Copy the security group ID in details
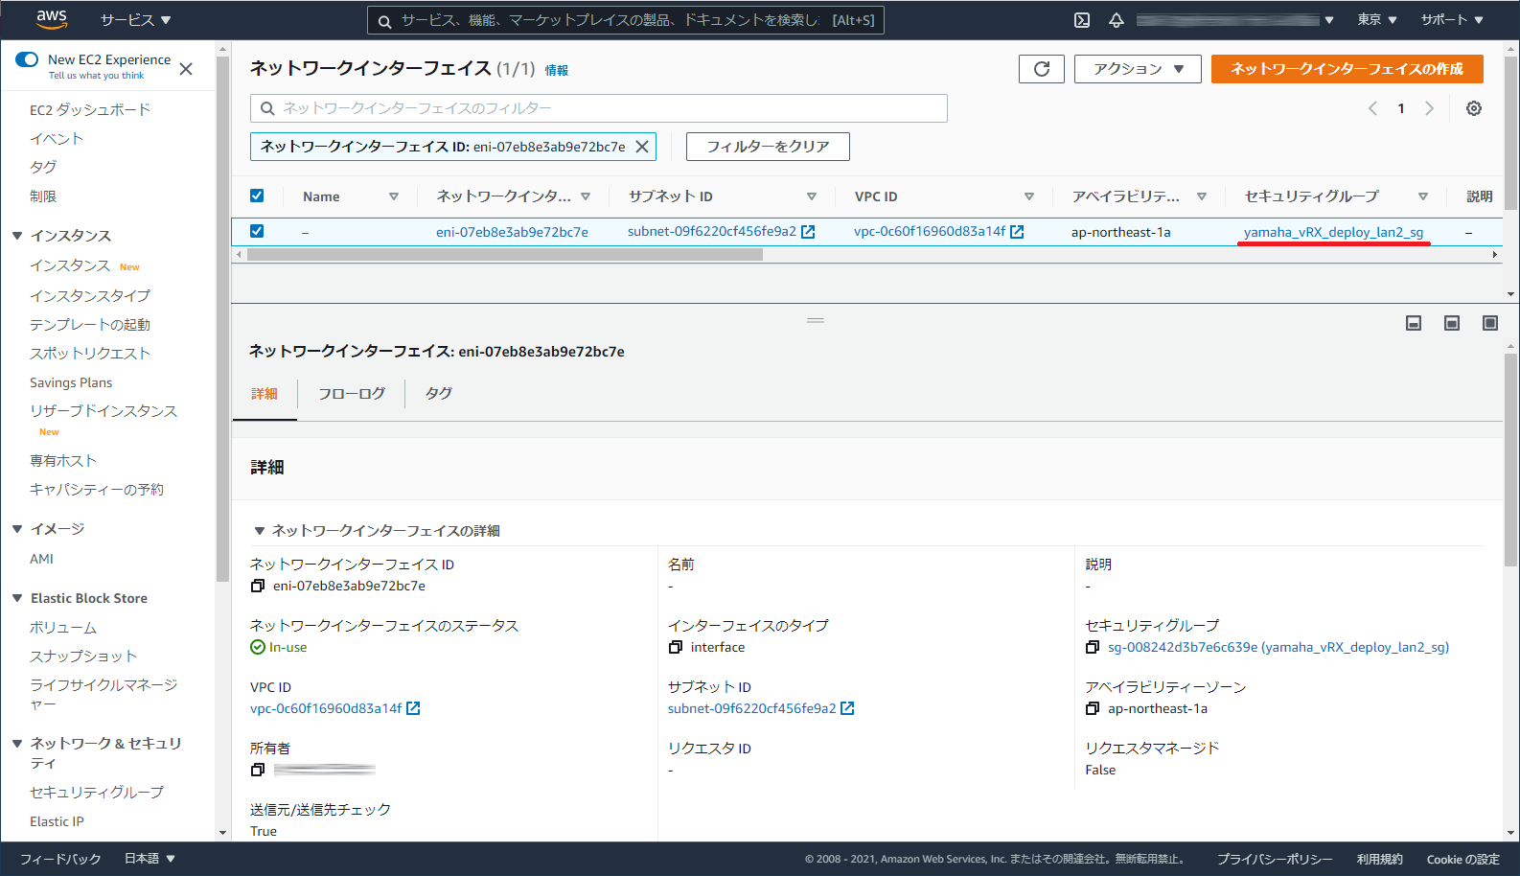 pyautogui.click(x=1092, y=648)
